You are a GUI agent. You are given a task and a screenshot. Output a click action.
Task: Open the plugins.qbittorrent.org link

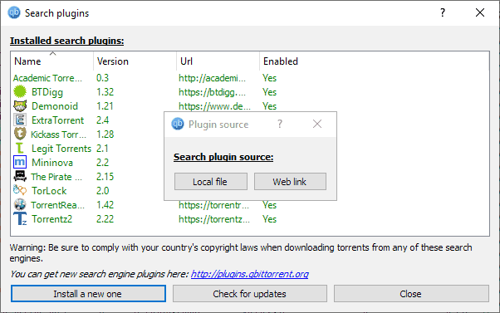[250, 274]
